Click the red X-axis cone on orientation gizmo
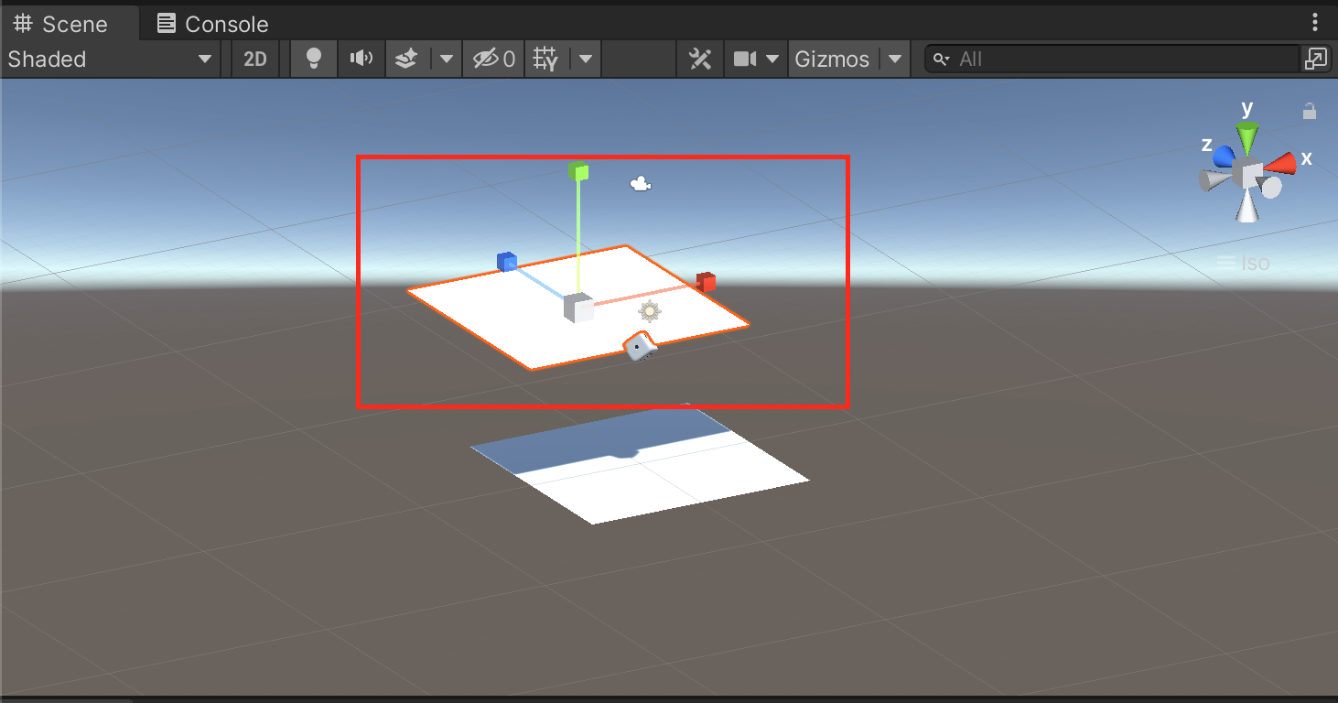The image size is (1338, 703). pyautogui.click(x=1282, y=163)
